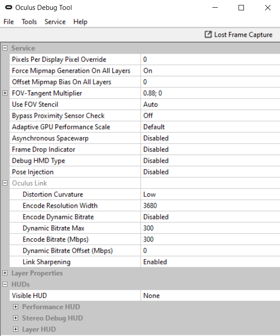Image resolution: width=280 pixels, height=336 pixels.
Task: Select the Force Mipmap Generation On All Layers label
Action: 71,71
